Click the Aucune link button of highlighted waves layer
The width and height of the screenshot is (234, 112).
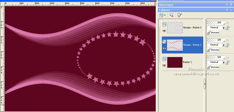213,50
